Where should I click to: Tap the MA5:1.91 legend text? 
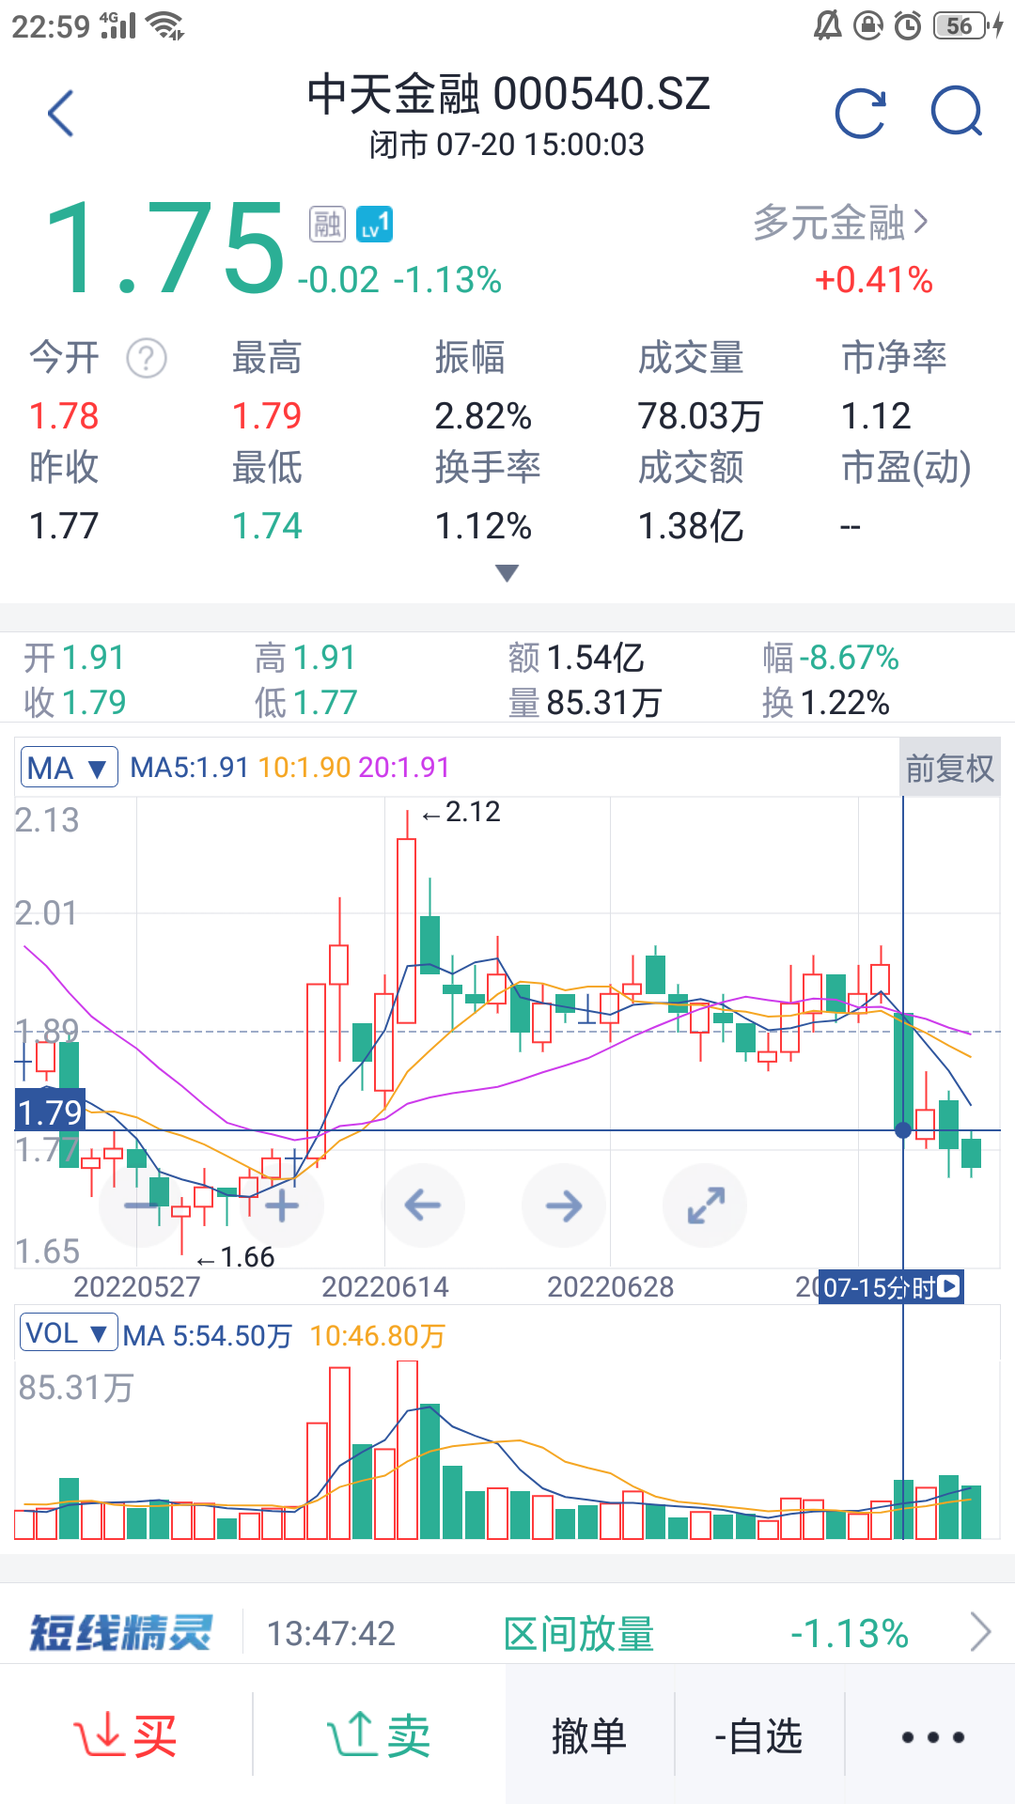[x=189, y=768]
